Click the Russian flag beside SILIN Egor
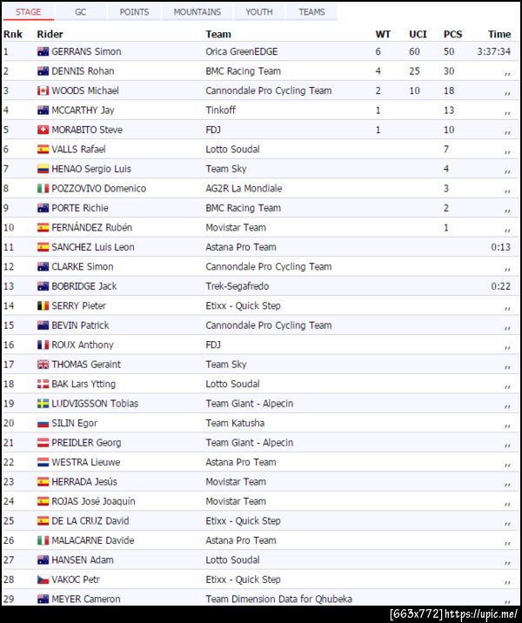522x623 pixels. coord(43,423)
